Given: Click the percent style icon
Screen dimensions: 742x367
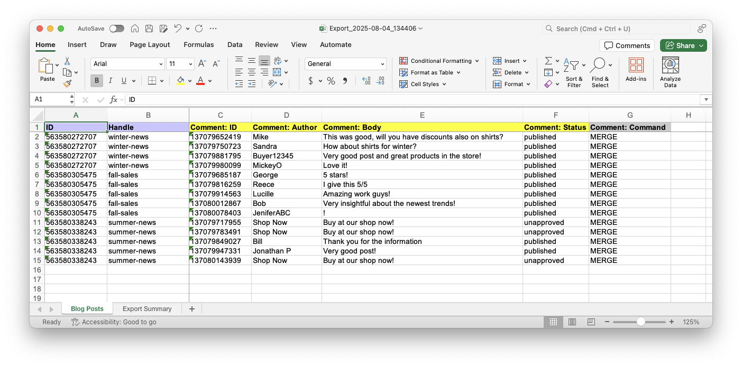Looking at the screenshot, I should click(331, 81).
